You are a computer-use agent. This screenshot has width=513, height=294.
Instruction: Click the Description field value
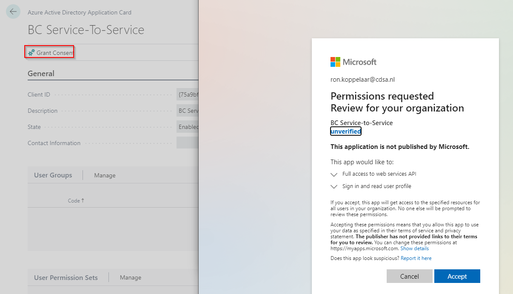pos(188,111)
